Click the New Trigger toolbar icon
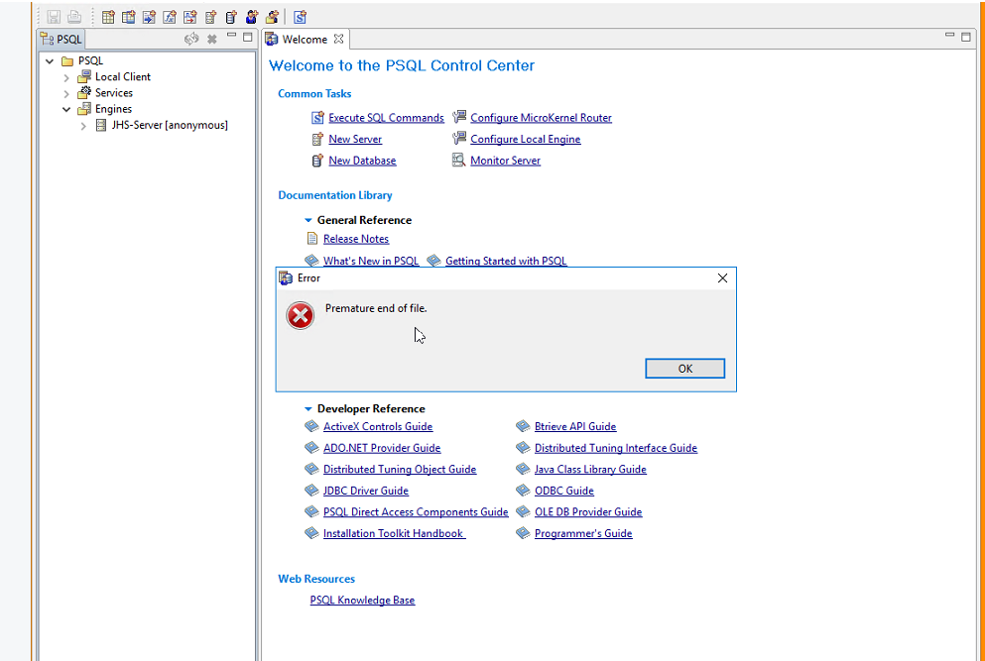This screenshot has height=661, width=985. click(x=190, y=17)
